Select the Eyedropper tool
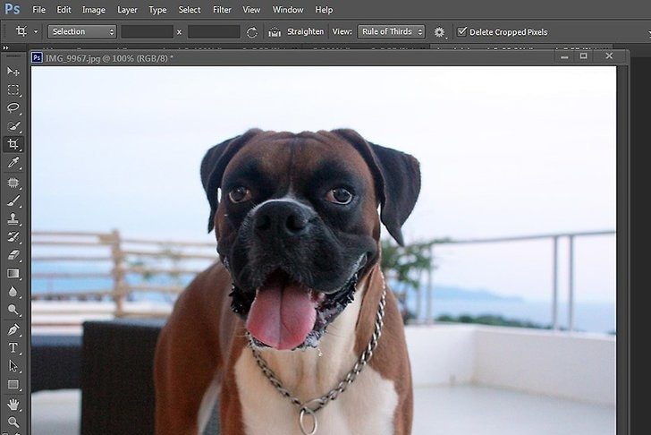Image resolution: width=651 pixels, height=435 pixels. [13, 163]
